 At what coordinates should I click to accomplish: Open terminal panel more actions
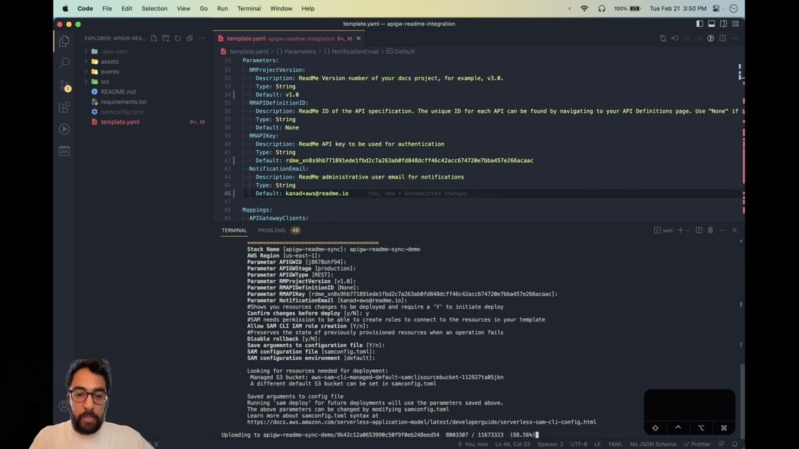click(722, 230)
